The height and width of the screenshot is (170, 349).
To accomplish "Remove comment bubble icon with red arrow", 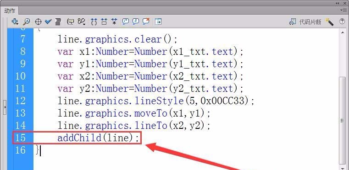I will click(146, 21).
